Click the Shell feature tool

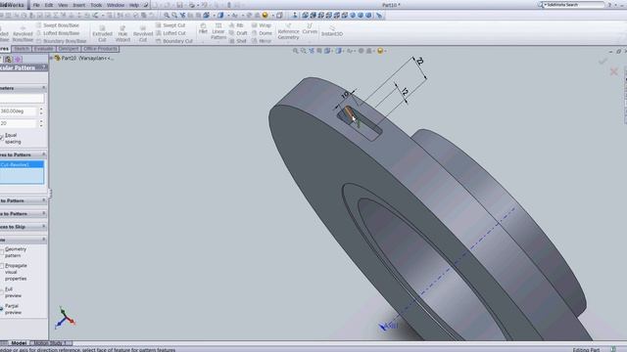click(238, 41)
